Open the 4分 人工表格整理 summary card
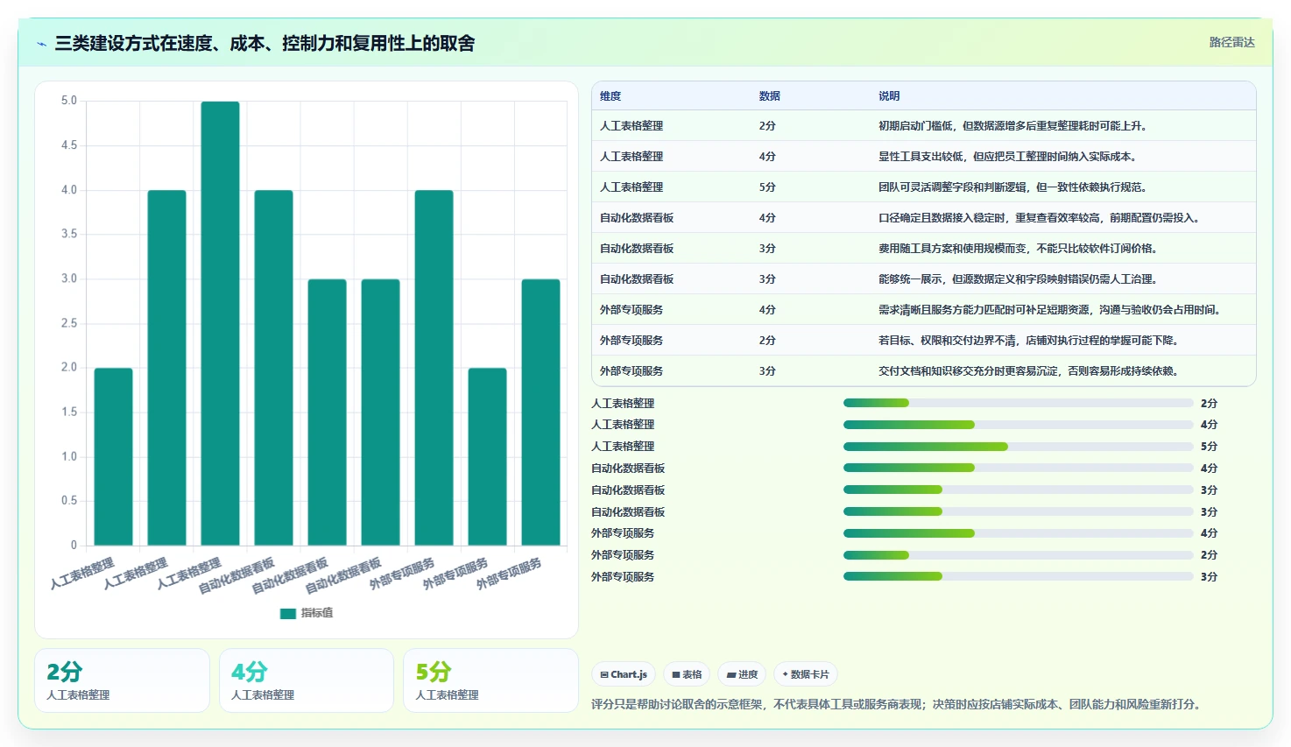Screen dimensions: 1291x747 click(307, 680)
